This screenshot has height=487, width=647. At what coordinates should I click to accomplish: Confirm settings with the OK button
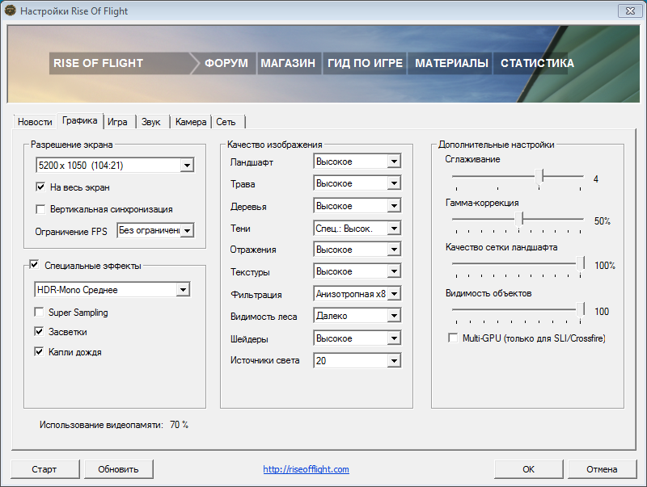(x=528, y=469)
